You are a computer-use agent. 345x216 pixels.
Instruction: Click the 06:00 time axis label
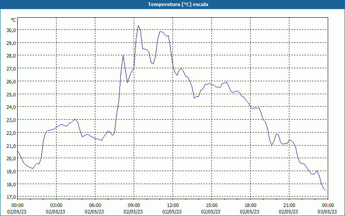(95, 206)
